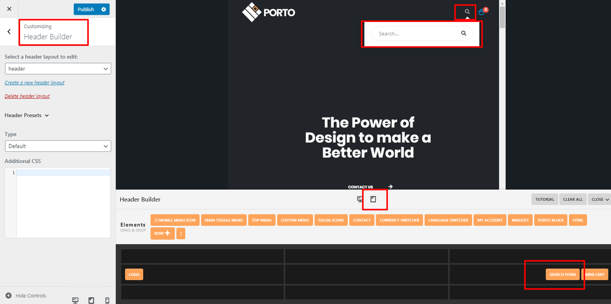Open the CLOSE dropdown button
Viewport: 611px width, 304px height.
pyautogui.click(x=600, y=199)
